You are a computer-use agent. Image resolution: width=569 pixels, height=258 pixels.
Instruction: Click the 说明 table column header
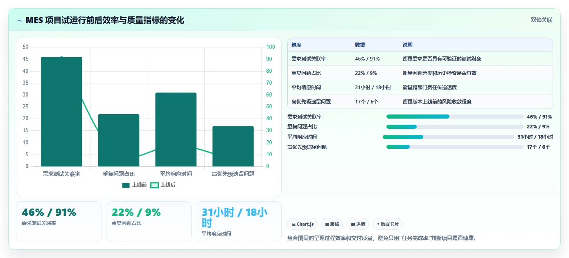(x=408, y=45)
